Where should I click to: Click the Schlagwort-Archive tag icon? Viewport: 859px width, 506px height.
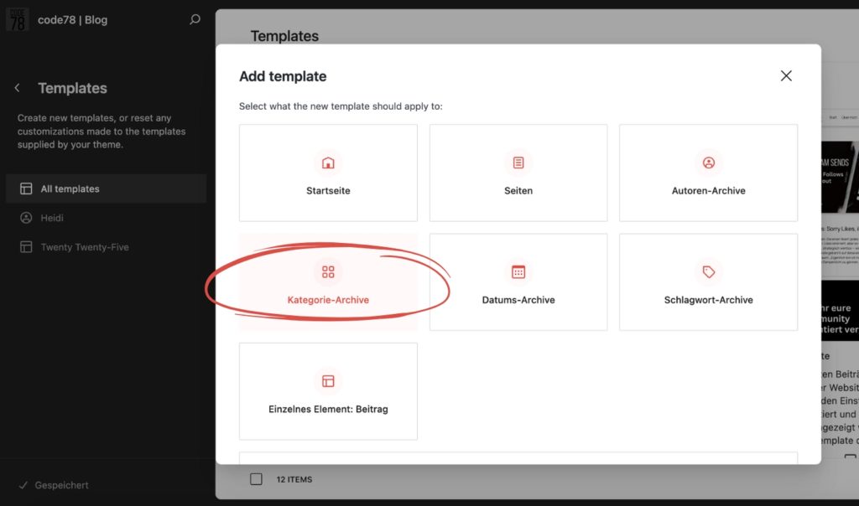pos(708,271)
